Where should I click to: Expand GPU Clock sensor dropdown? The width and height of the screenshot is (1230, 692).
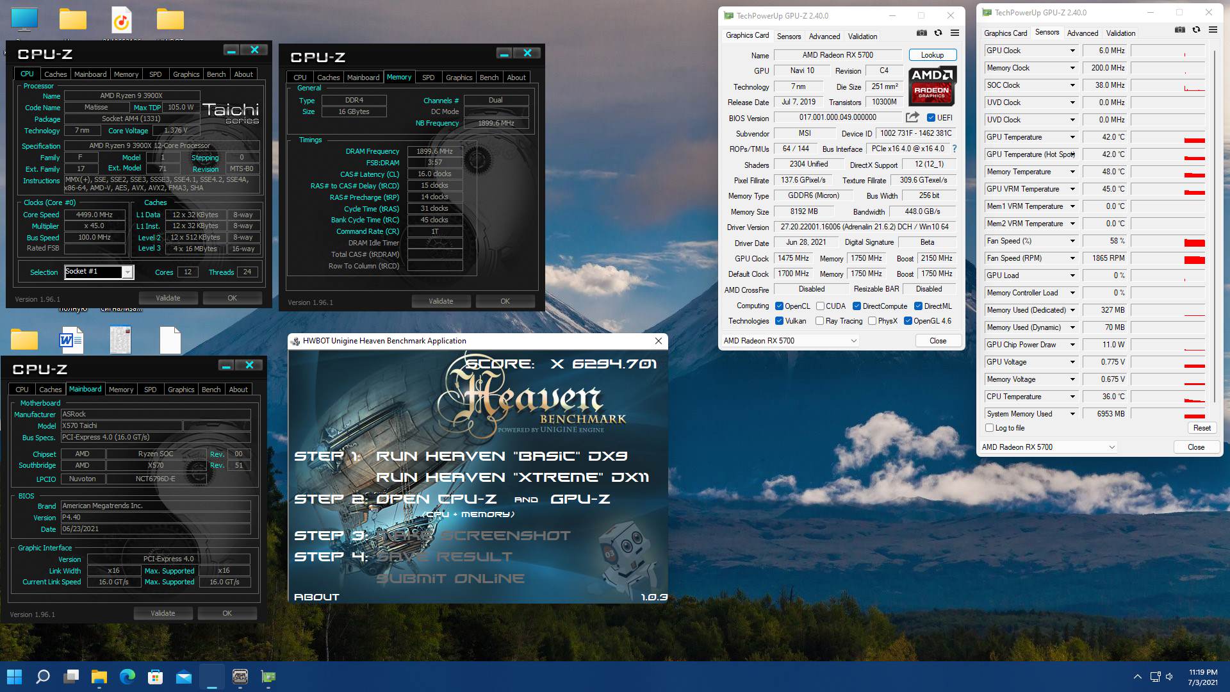pos(1072,51)
